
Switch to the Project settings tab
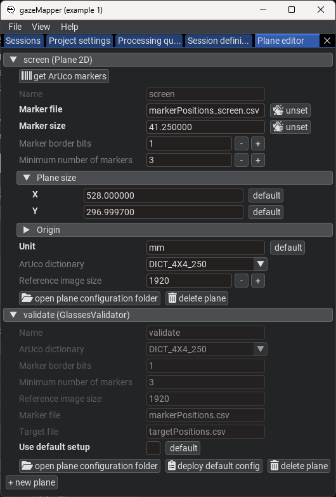79,41
